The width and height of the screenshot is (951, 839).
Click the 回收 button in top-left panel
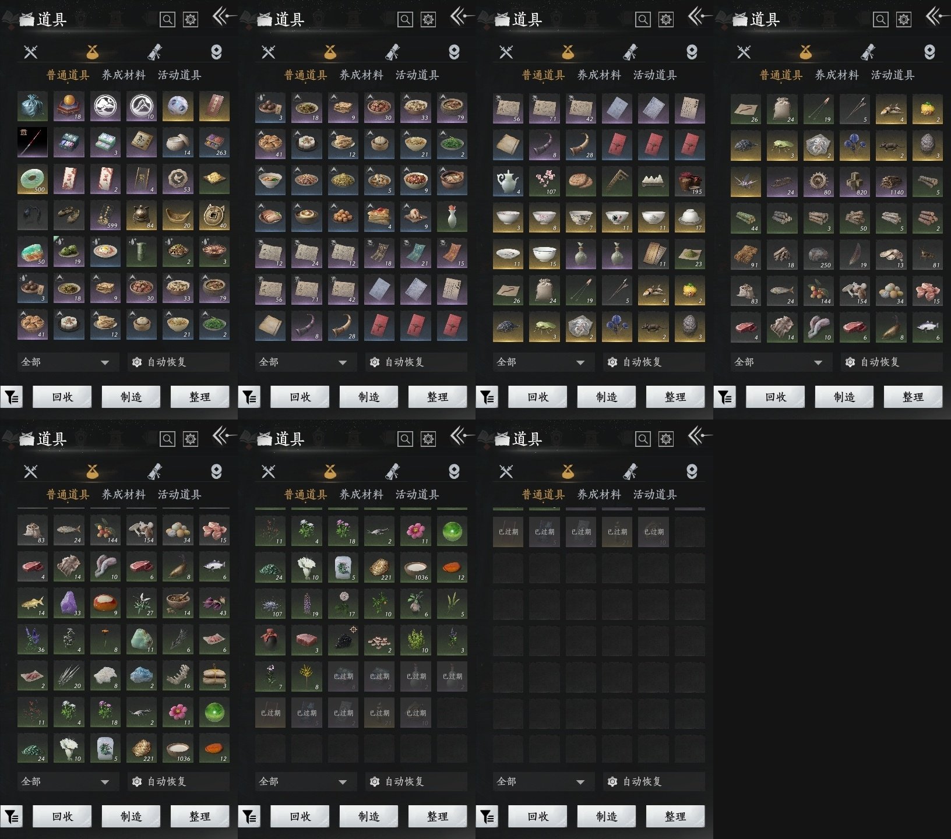click(62, 397)
